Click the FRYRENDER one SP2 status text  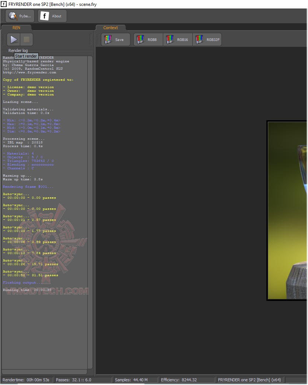[249, 380]
